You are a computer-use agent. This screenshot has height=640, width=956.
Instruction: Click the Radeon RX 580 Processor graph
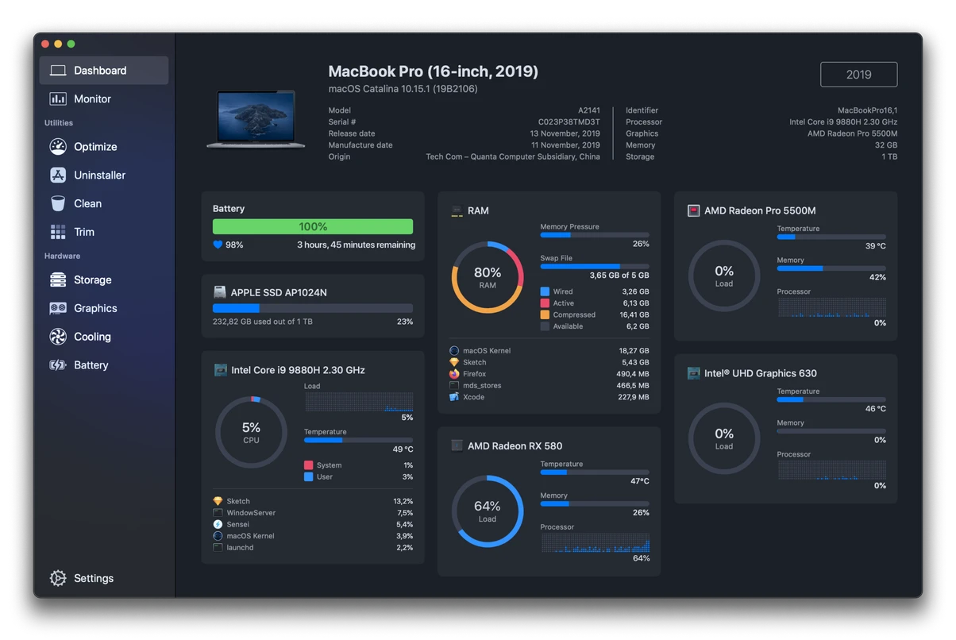point(596,543)
